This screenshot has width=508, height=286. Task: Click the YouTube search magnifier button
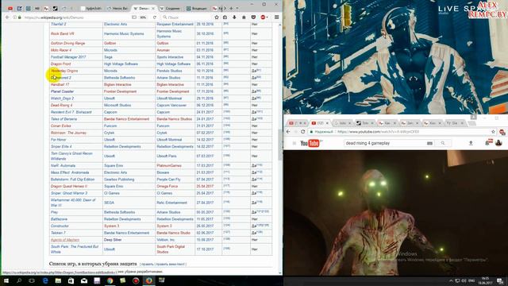click(443, 143)
